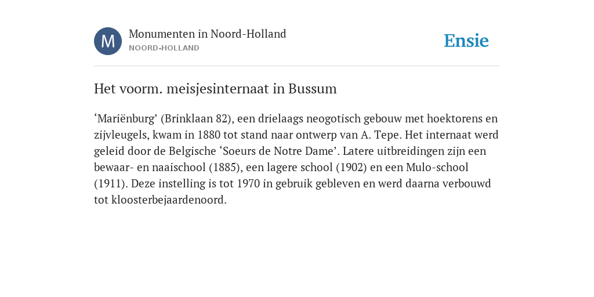Click the year 1970 in the paragraph
This screenshot has height=297, width=594.
click(248, 184)
